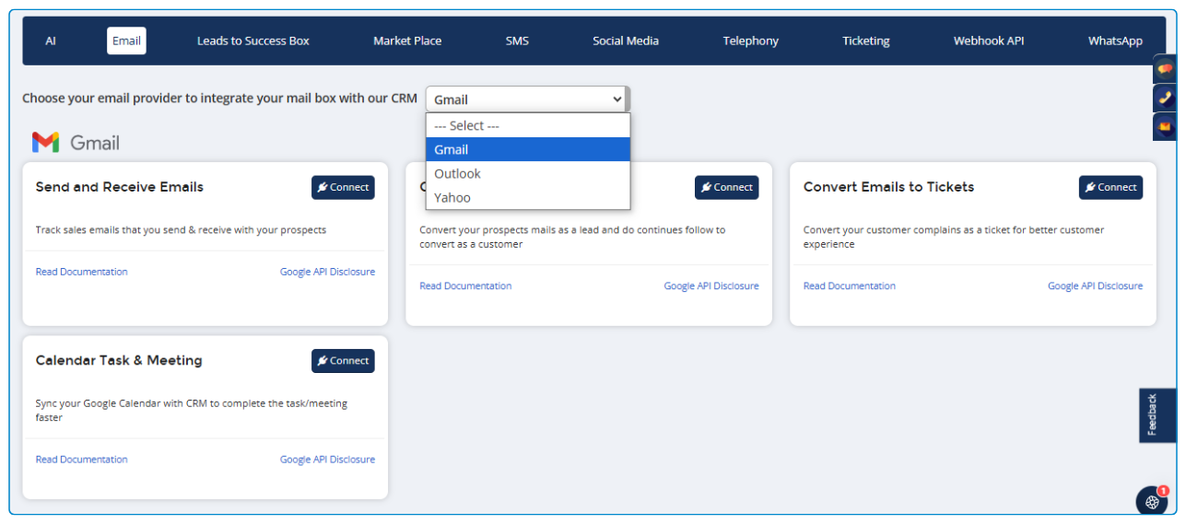Connect the Convert Emails to Tickets integration

coord(1110,187)
